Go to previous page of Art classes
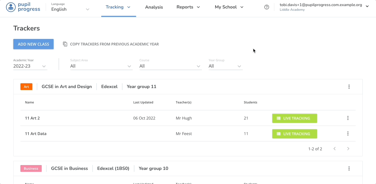The width and height of the screenshot is (376, 184). [335, 149]
